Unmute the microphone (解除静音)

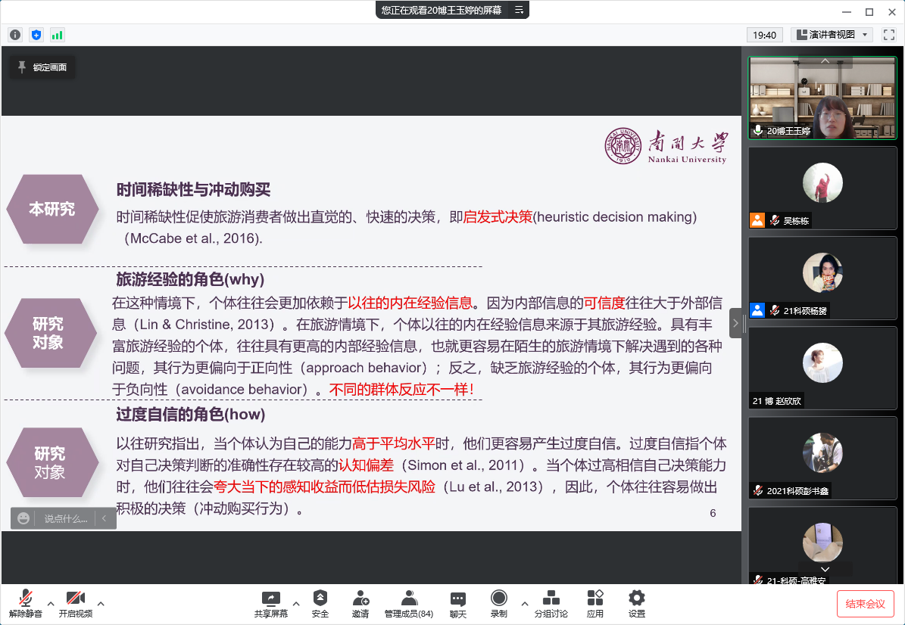click(26, 604)
